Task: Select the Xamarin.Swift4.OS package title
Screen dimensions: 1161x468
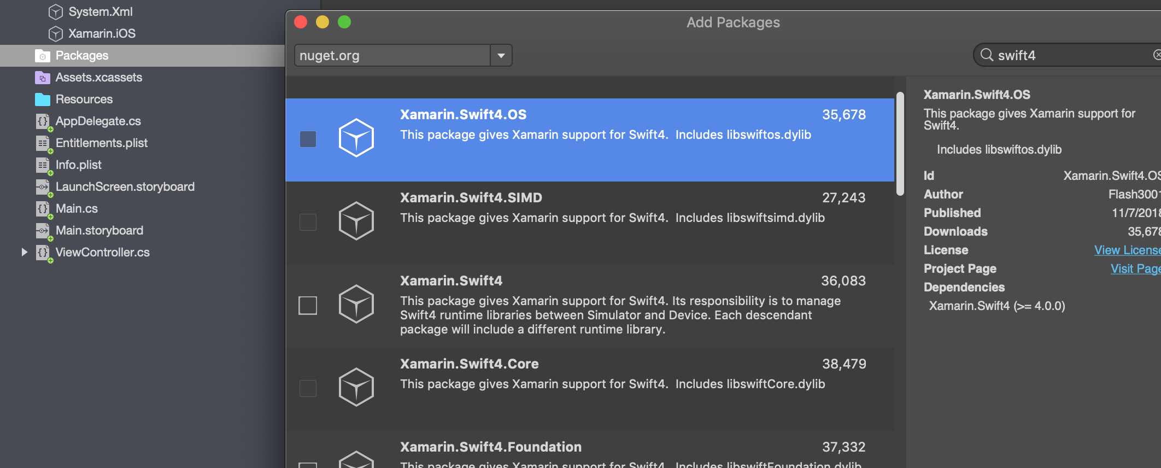Action: tap(463, 115)
